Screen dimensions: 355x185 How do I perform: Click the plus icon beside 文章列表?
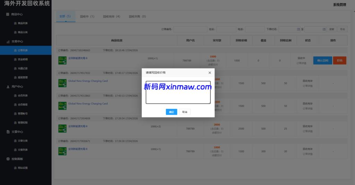tap(15, 150)
